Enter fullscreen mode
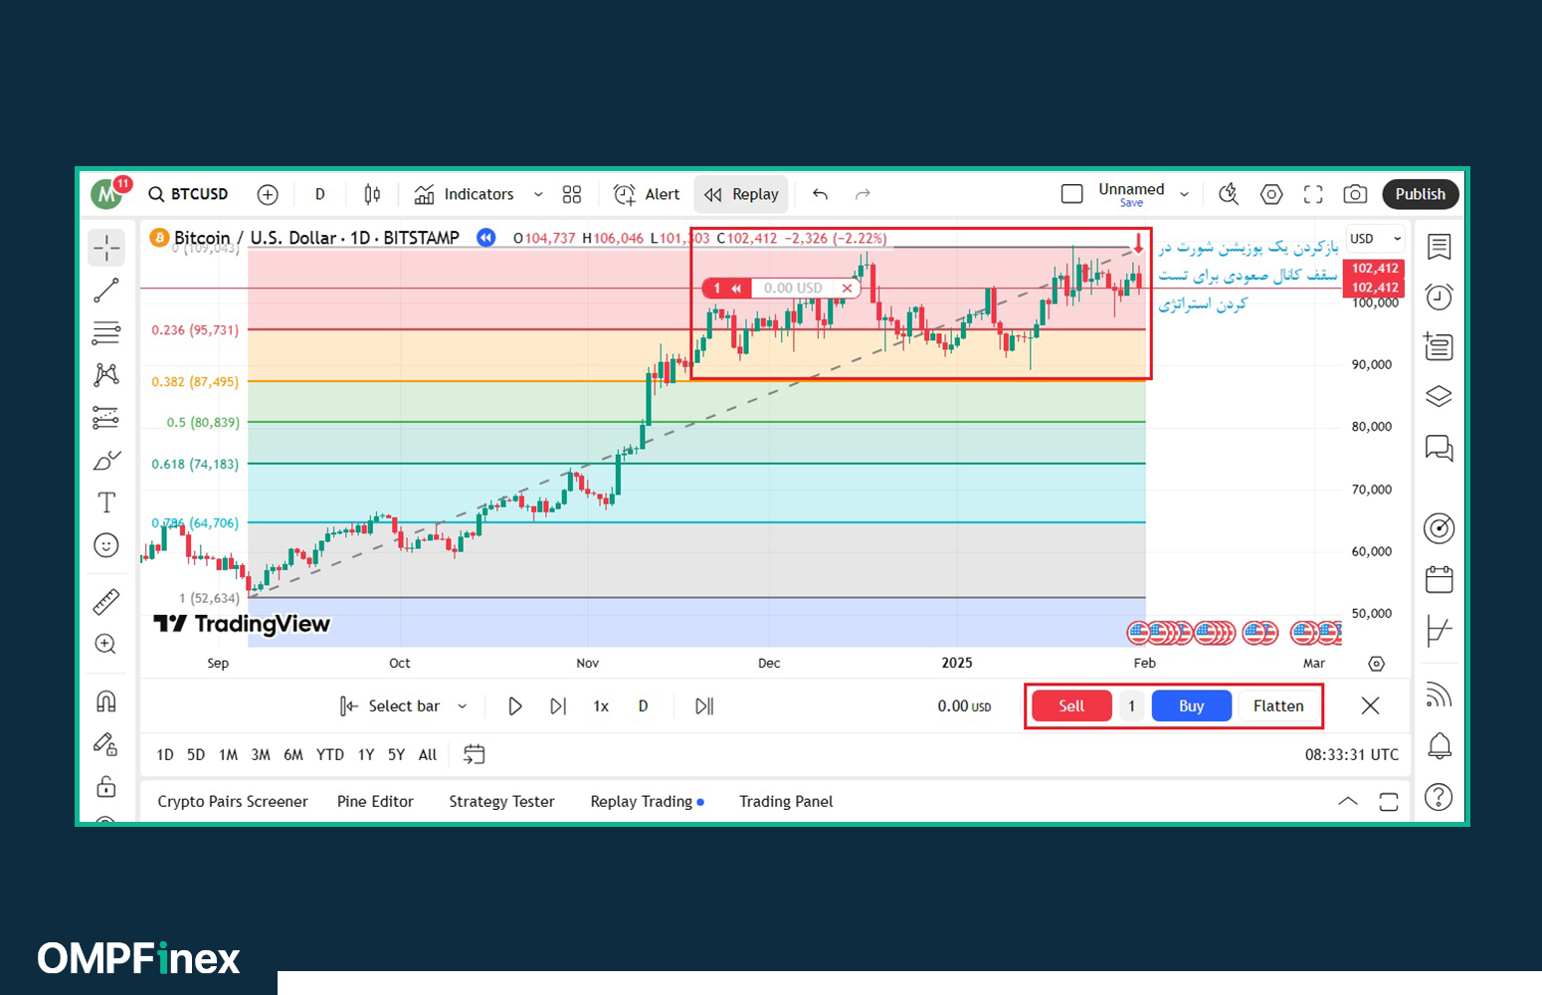 pos(1313,194)
